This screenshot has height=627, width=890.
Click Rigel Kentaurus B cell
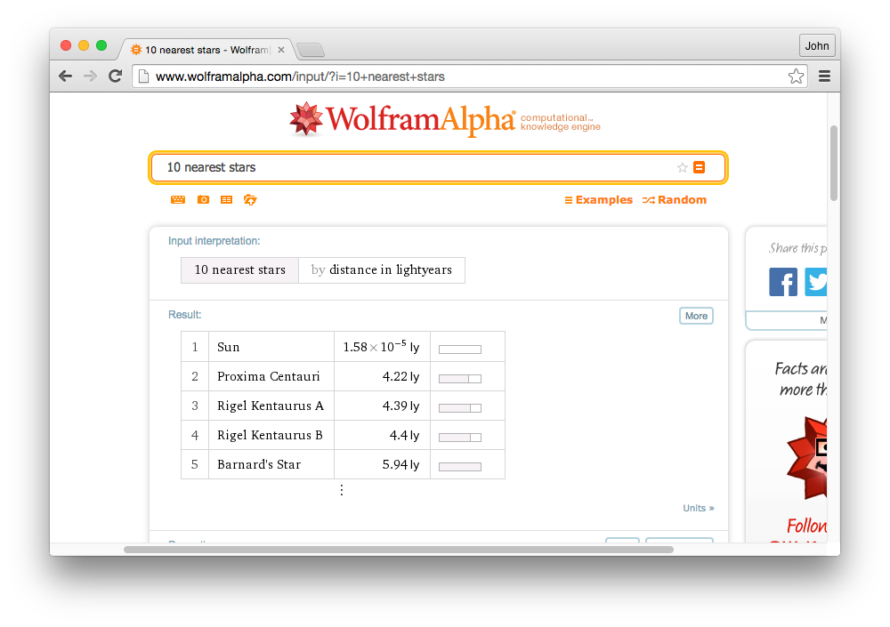271,435
